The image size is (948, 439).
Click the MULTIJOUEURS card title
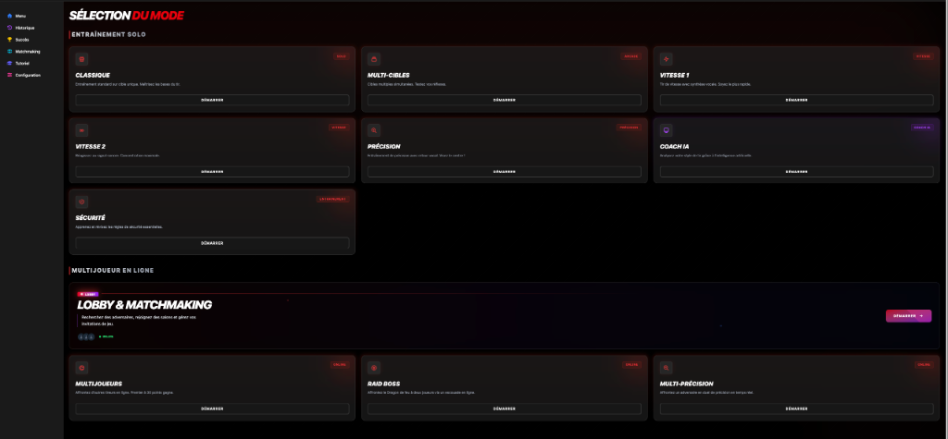[99, 384]
